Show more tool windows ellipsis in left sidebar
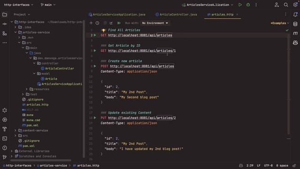Viewport: 300px width, 169px height. pos(5,43)
